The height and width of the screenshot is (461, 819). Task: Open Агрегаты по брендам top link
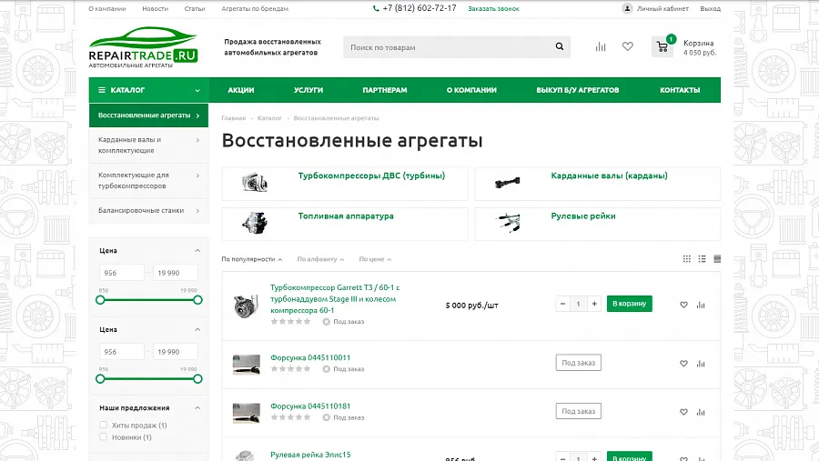tap(255, 8)
